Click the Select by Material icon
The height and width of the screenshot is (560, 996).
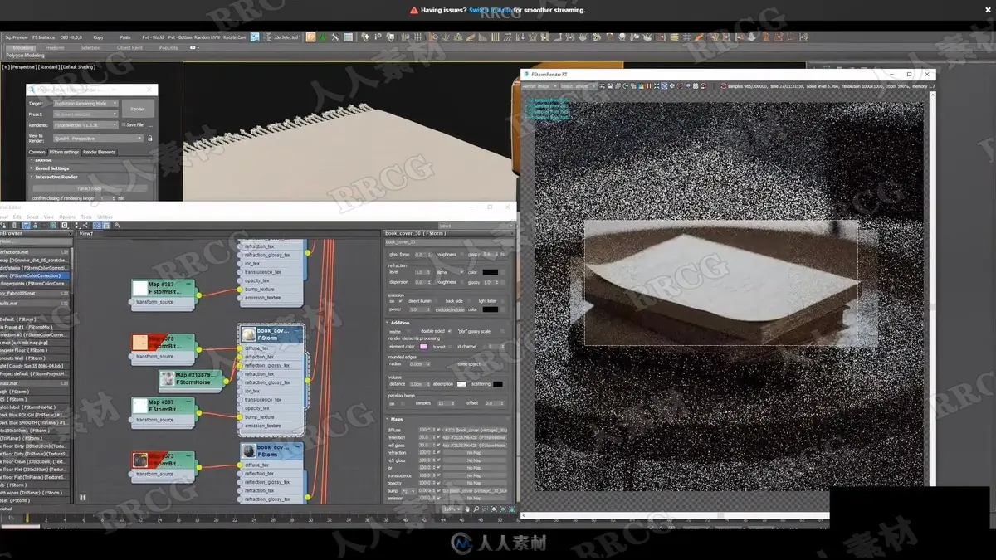pyautogui.click(x=117, y=225)
